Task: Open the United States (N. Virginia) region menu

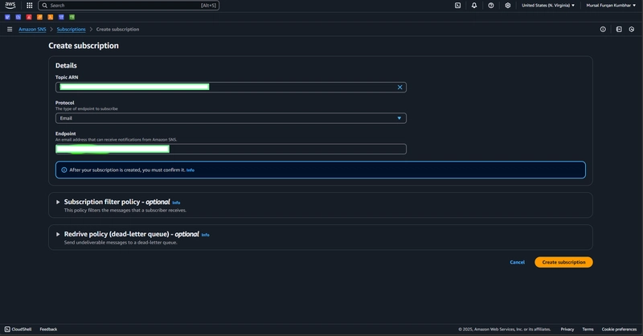Action: 548,6
